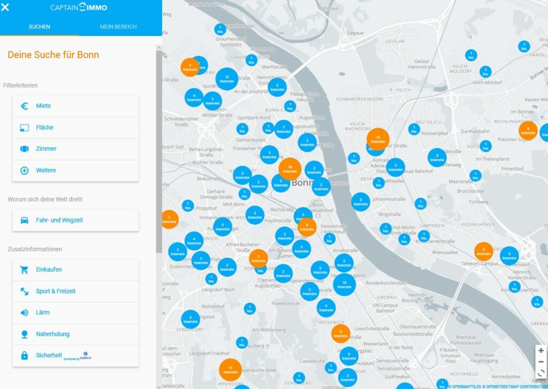Click the Sicherheit padlock icon
The width and height of the screenshot is (548, 389).
pos(24,355)
